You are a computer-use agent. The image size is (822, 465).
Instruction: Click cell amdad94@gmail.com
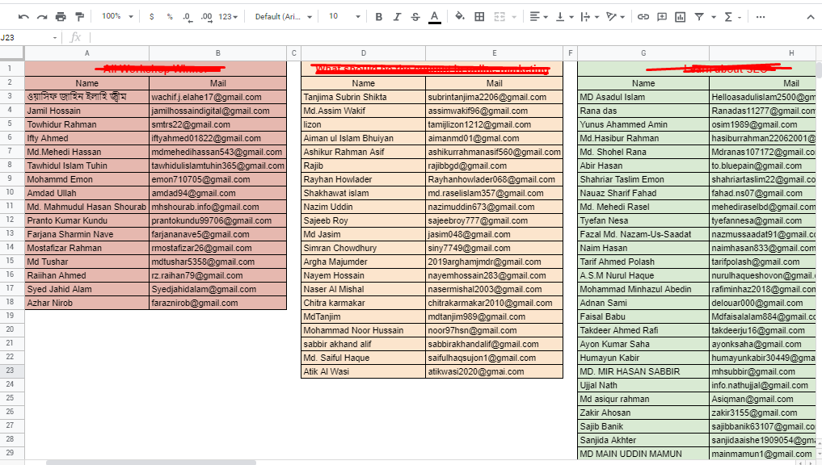coord(218,193)
